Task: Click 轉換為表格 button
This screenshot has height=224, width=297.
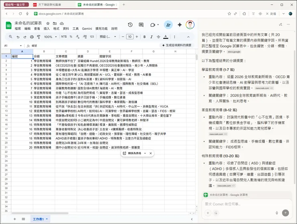Action: [132, 153]
